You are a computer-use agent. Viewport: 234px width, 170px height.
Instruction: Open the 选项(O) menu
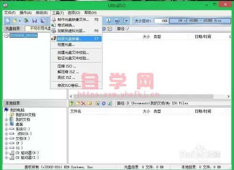(x=74, y=13)
